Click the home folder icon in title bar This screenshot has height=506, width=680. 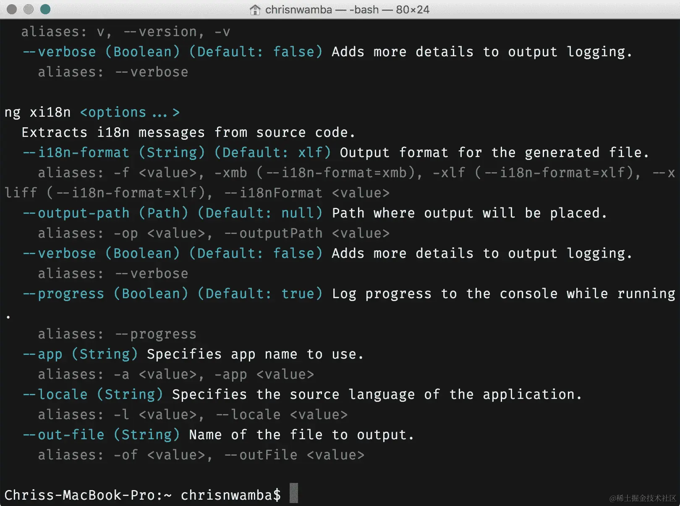[x=255, y=10]
